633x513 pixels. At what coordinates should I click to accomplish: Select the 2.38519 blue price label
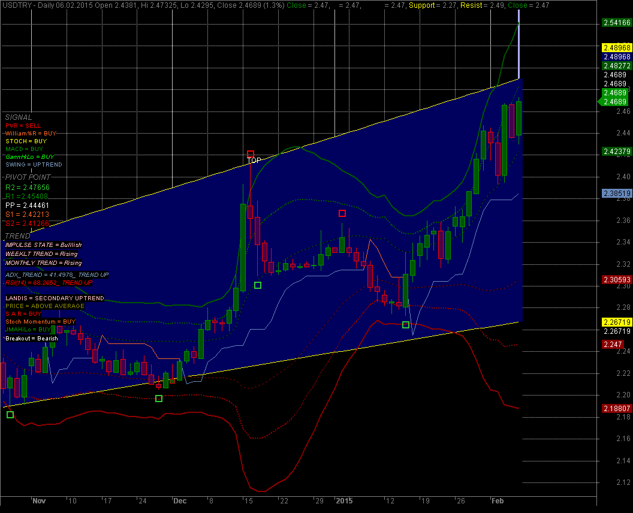[616, 194]
